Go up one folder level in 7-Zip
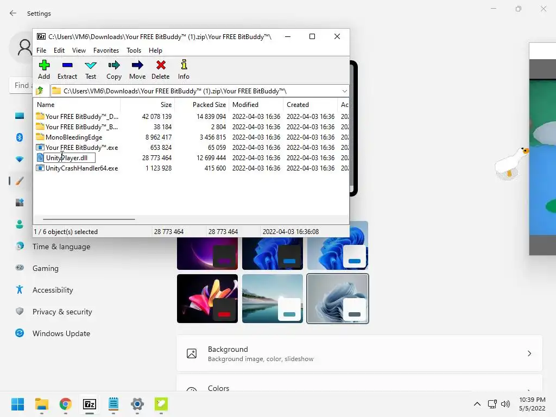This screenshot has width=556, height=417. click(40, 91)
